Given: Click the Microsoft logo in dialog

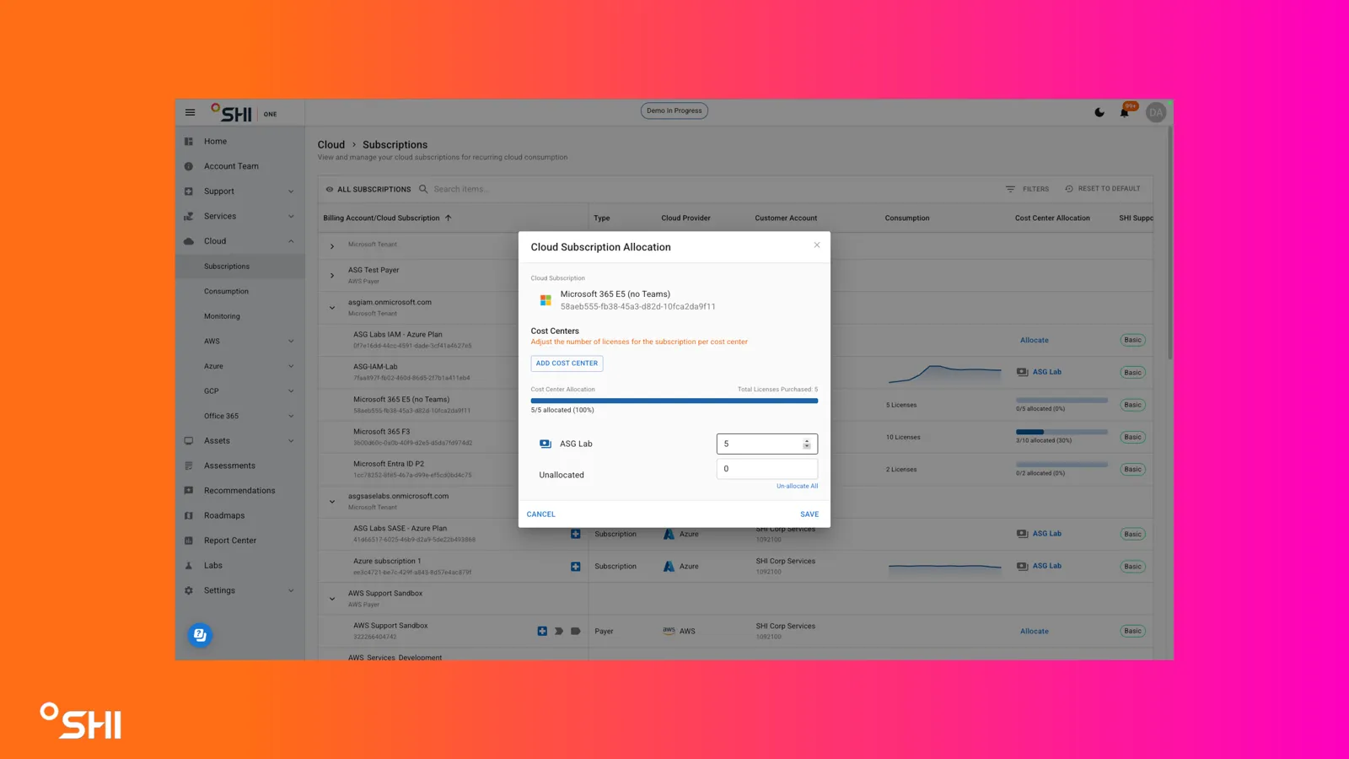Looking at the screenshot, I should coord(546,300).
